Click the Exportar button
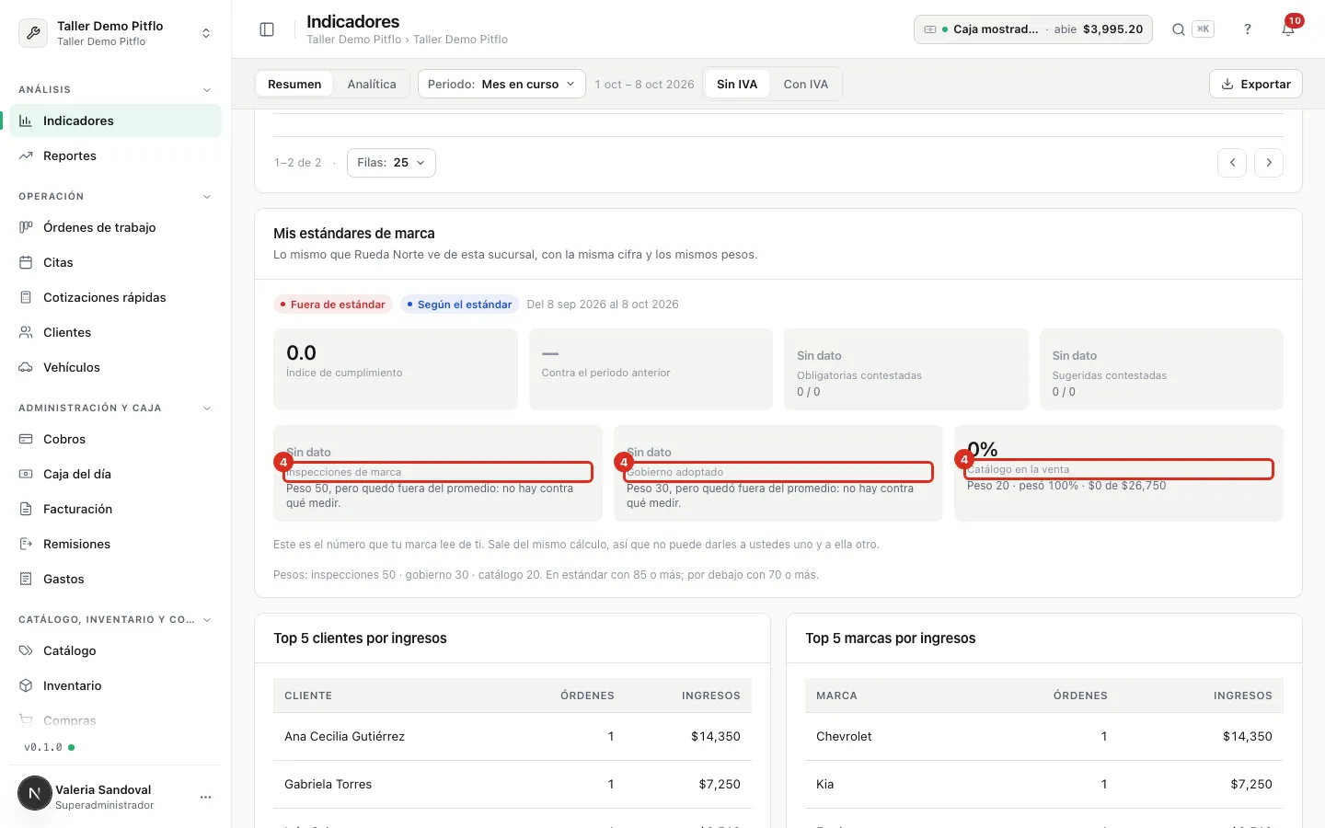The height and width of the screenshot is (828, 1325). point(1256,84)
